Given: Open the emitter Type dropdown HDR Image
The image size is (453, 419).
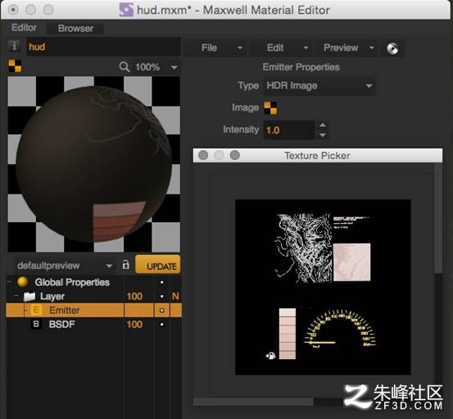Looking at the screenshot, I should point(319,85).
